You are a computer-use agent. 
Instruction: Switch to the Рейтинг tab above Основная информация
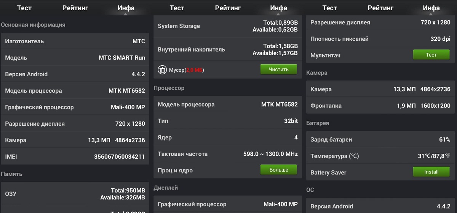(75, 8)
